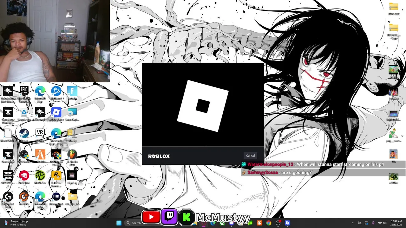Open the WinZip desktop icon
Screen dimensions: 406x228
click(x=72, y=135)
